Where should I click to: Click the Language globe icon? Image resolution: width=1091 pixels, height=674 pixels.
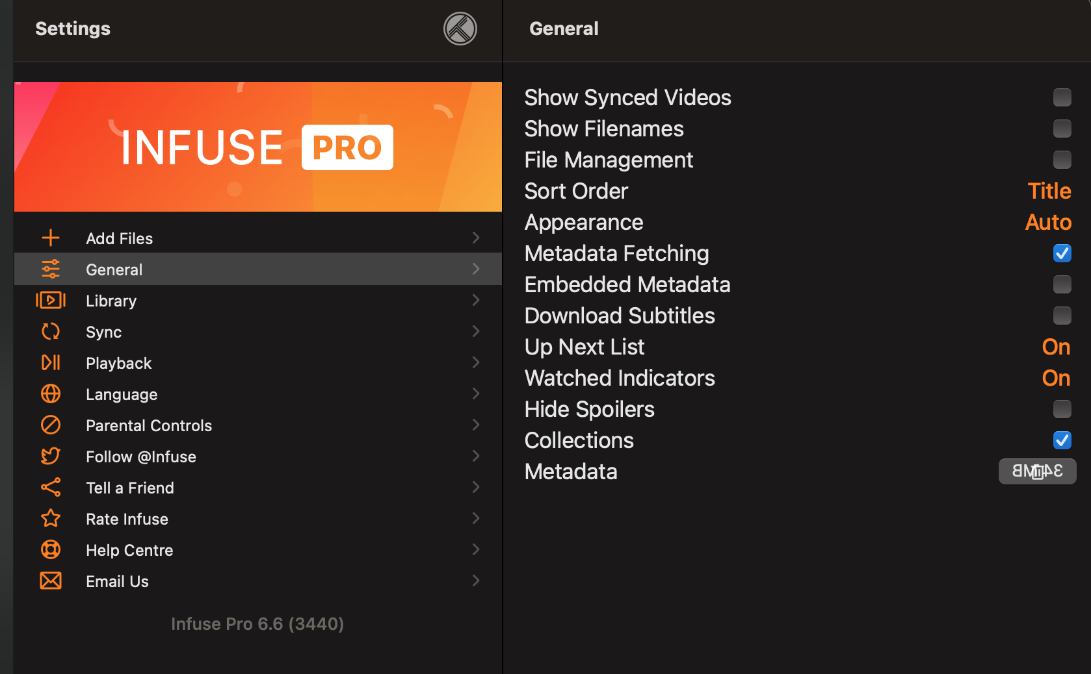point(51,393)
